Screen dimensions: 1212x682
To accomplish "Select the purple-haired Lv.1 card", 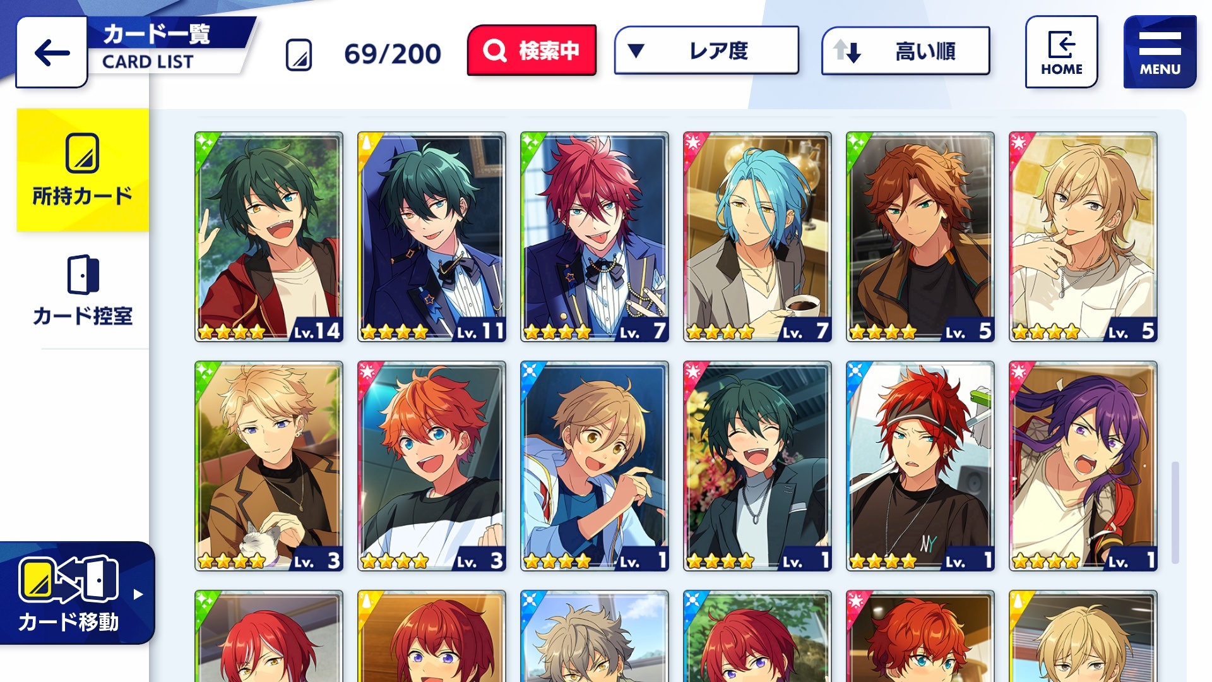I will (1083, 466).
